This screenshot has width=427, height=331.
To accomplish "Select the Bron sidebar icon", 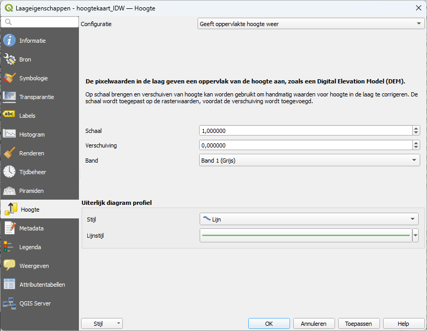I will pyautogui.click(x=9, y=59).
